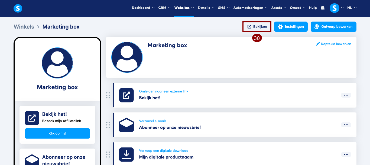Image resolution: width=370 pixels, height=165 pixels.
Task: Open the Hulp menu item
Action: 313,8
